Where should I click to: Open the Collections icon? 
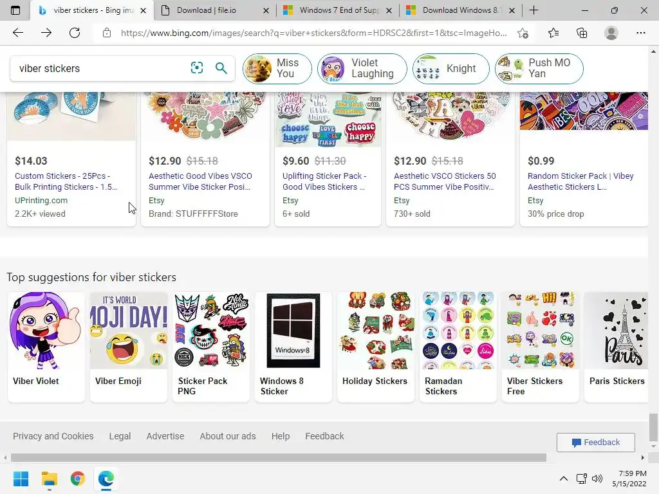click(x=582, y=33)
